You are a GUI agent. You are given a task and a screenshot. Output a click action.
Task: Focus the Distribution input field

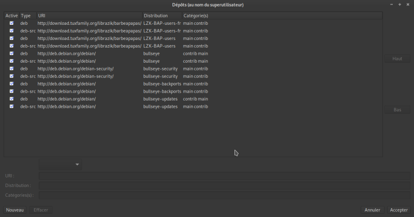225,185
